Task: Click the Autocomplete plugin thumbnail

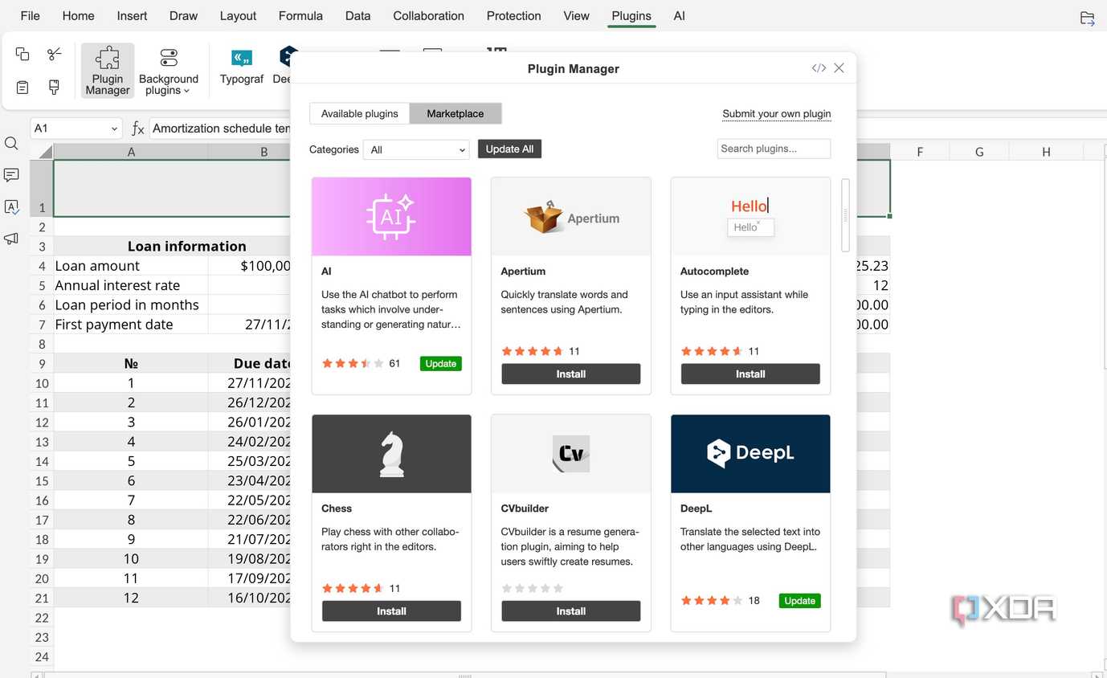Action: [x=750, y=217]
